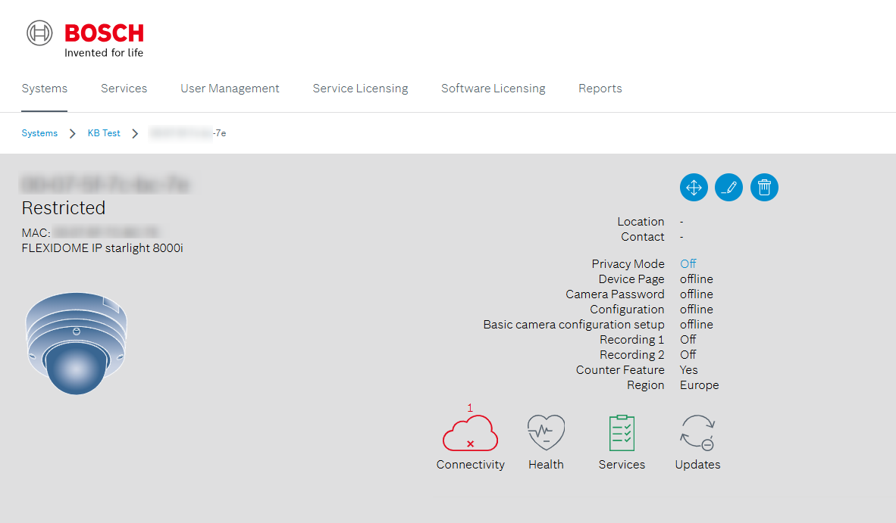Click the connectivity alert count badge
The image size is (896, 523).
click(470, 408)
